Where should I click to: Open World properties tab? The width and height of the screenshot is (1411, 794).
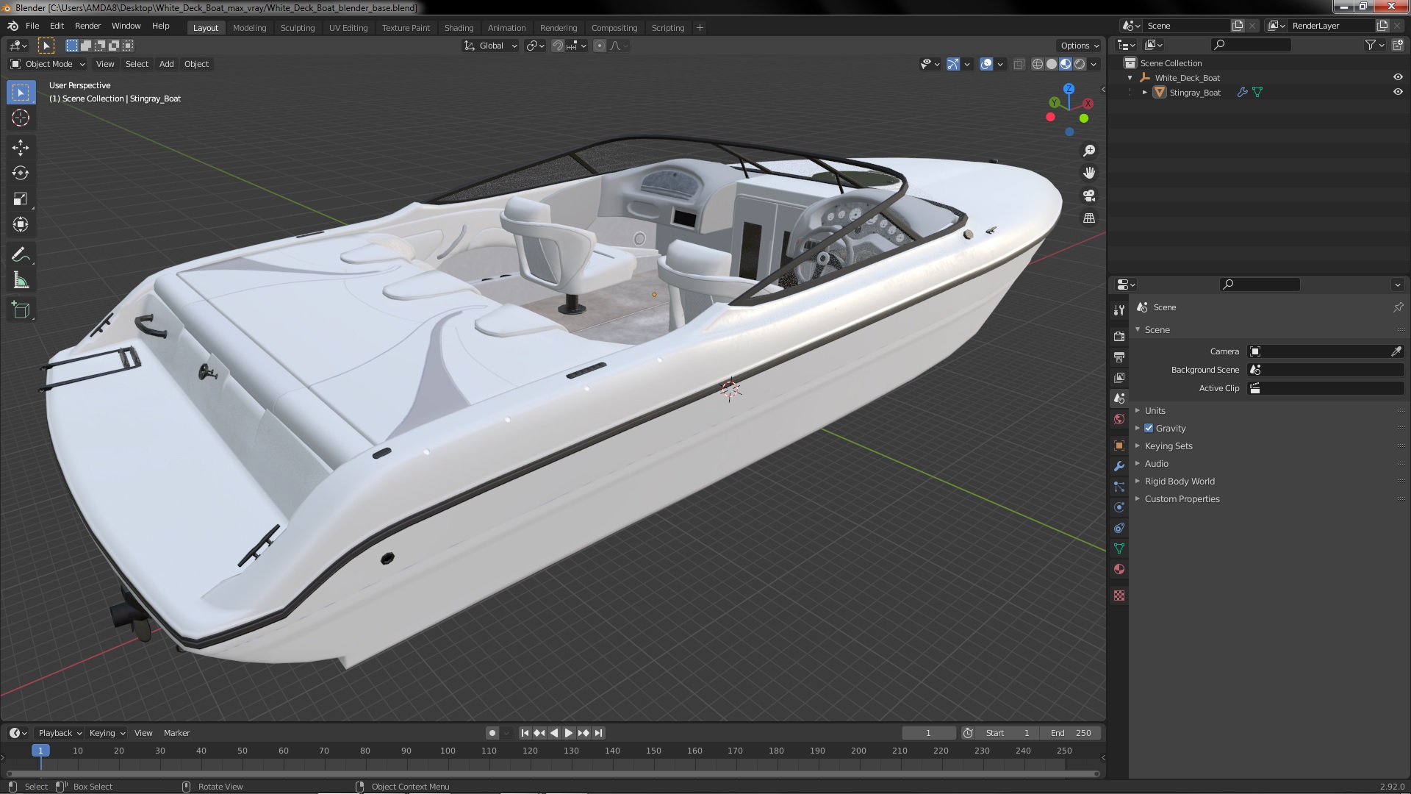(1119, 419)
